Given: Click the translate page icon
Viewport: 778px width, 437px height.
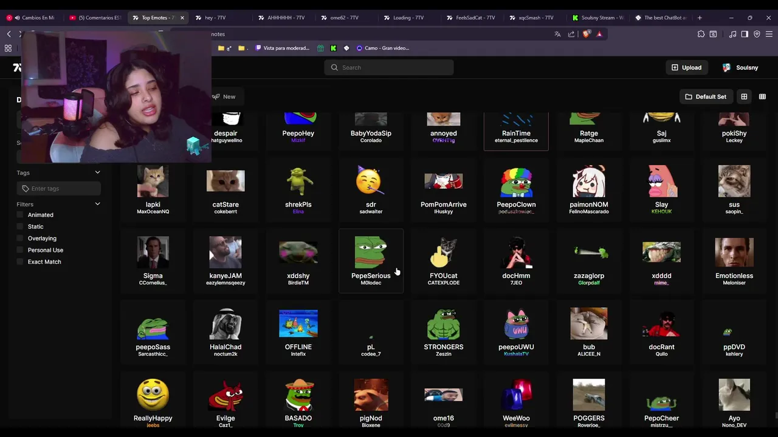Looking at the screenshot, I should tap(557, 34).
